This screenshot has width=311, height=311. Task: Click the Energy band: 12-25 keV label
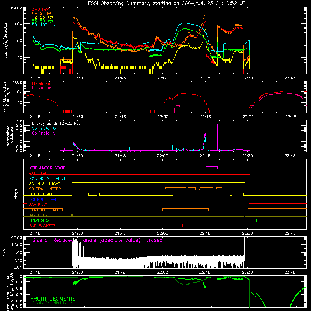56,124
